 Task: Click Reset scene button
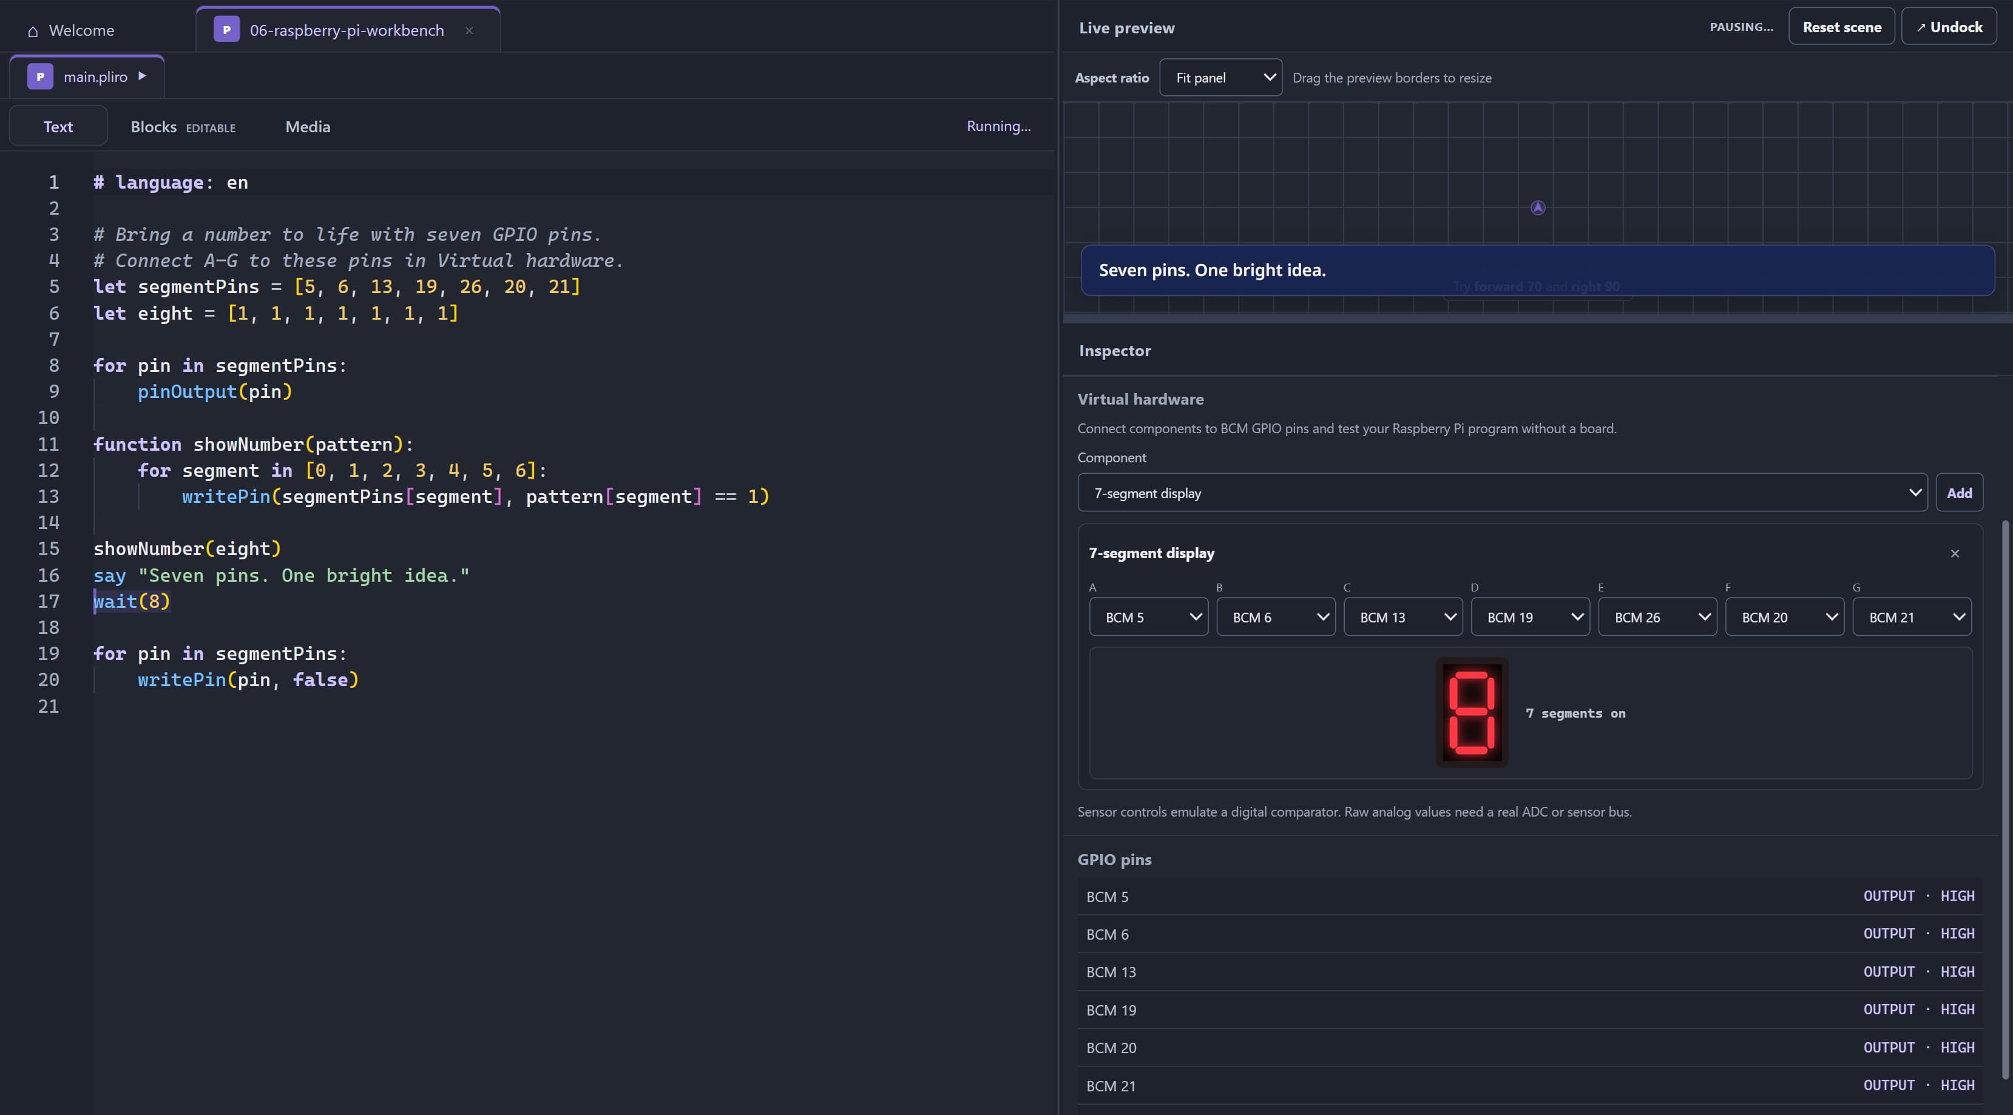click(1841, 27)
